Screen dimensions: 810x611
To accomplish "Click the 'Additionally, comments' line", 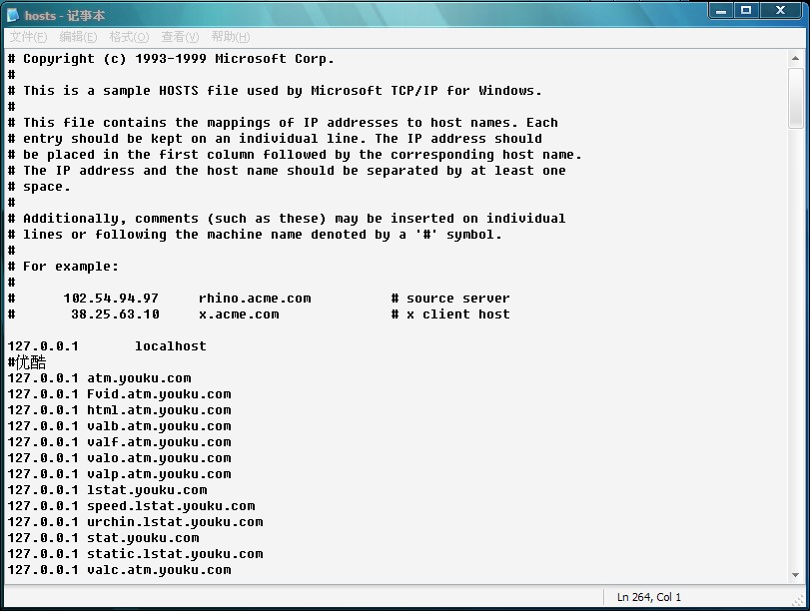I will (x=287, y=219).
